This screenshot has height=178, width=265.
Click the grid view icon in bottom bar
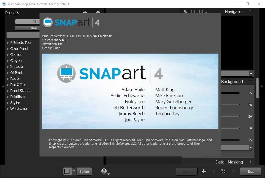(x=223, y=171)
